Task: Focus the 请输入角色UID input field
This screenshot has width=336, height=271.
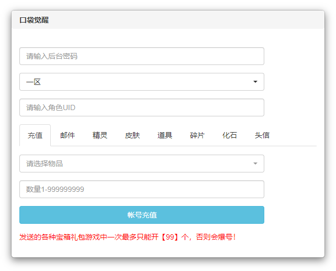Action: [x=141, y=107]
